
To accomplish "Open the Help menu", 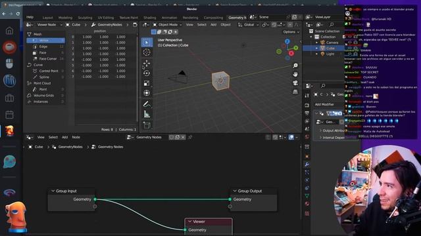I will coord(30,17).
